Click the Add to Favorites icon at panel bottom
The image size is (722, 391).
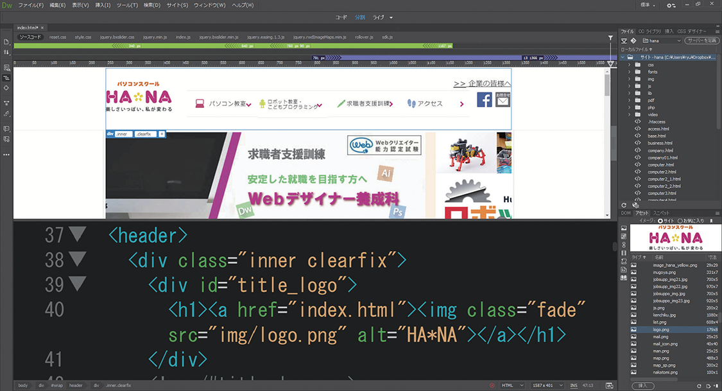[716, 386]
